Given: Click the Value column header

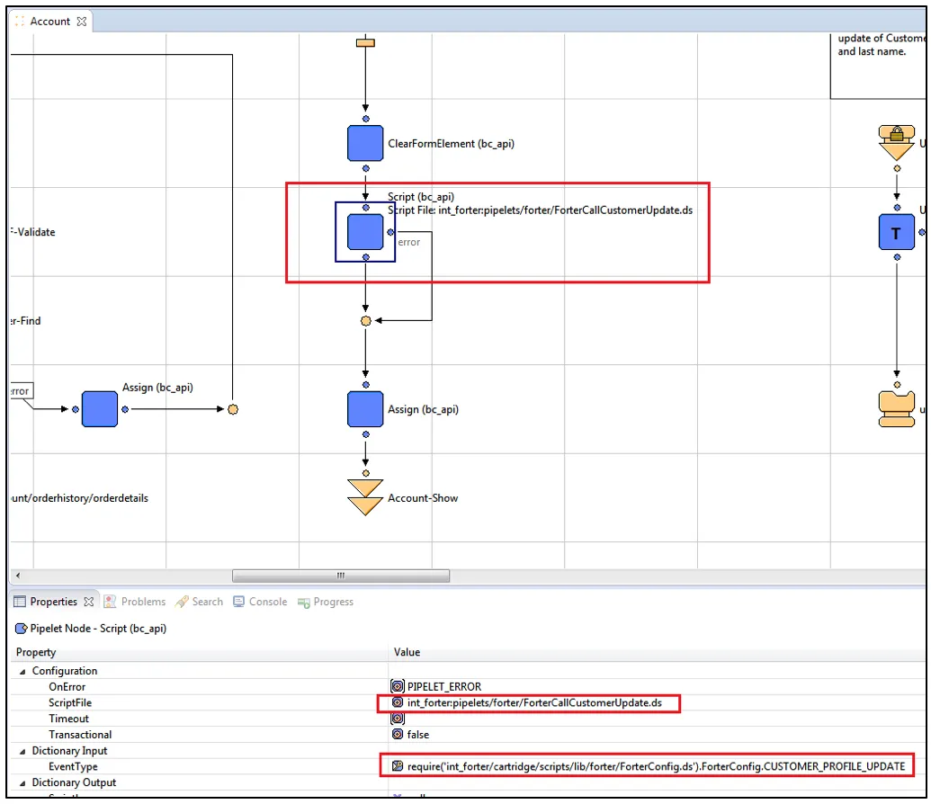Looking at the screenshot, I should click(407, 652).
